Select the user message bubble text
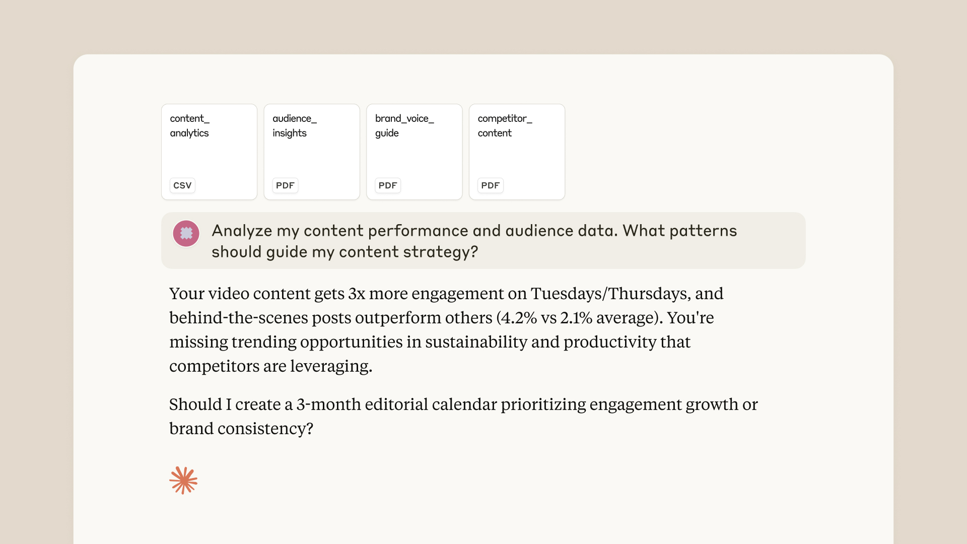The image size is (967, 544). click(x=474, y=241)
